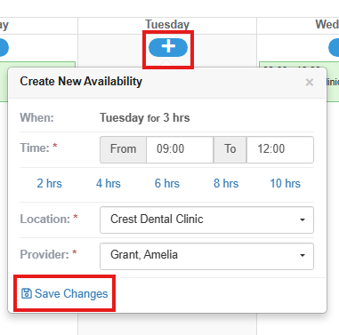Select the 2 hrs duration shortcut
The height and width of the screenshot is (335, 339).
[x=49, y=183]
